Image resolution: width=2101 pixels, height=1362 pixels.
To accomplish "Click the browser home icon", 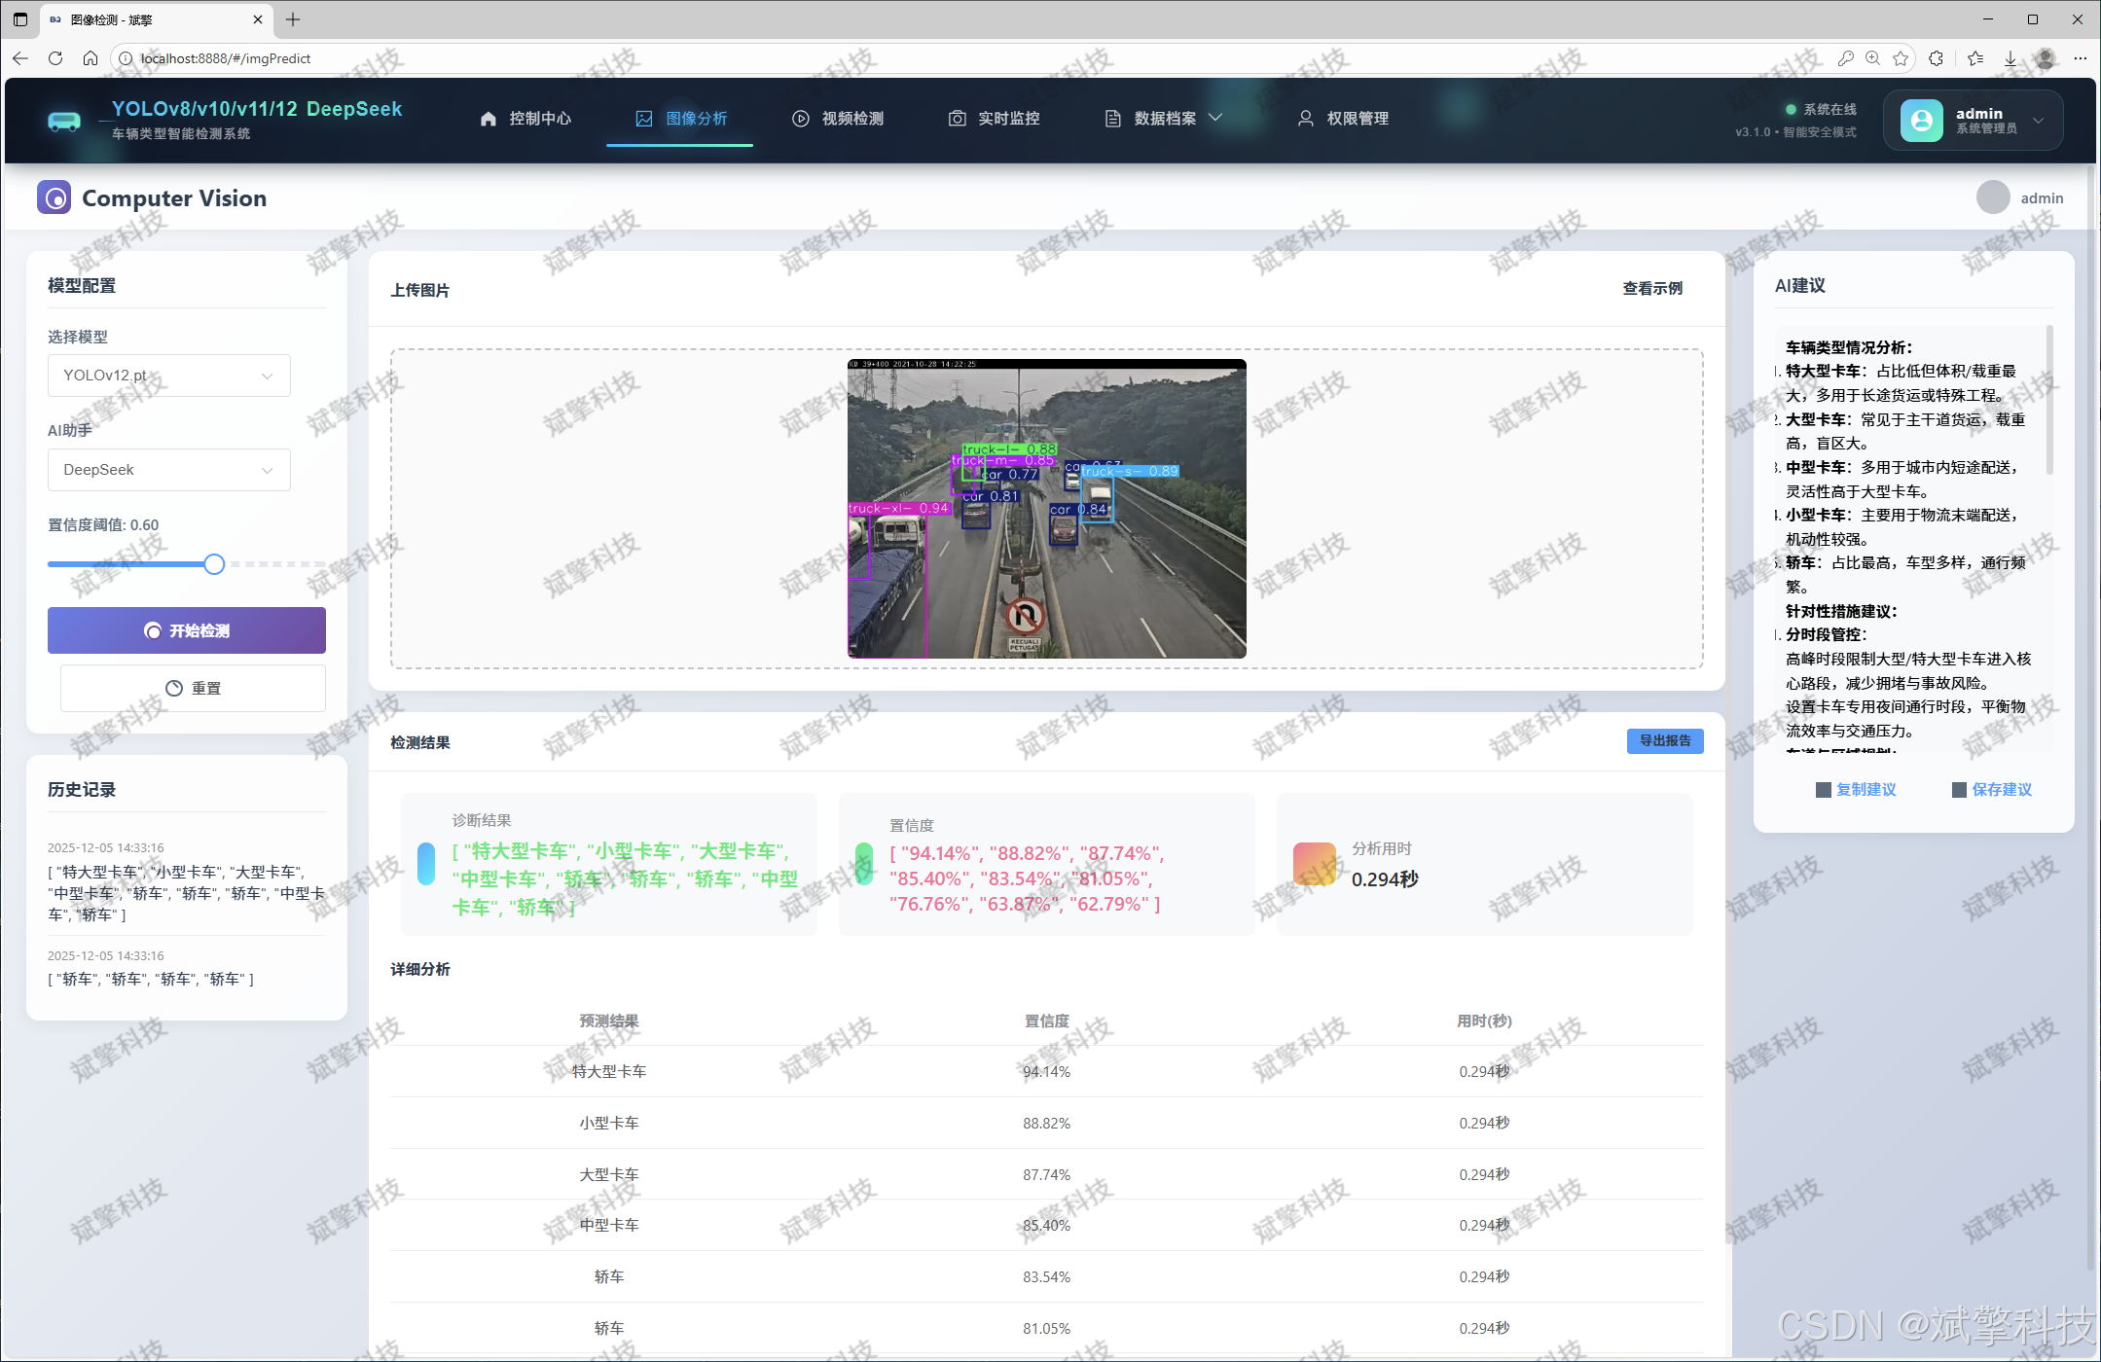I will click(x=91, y=58).
